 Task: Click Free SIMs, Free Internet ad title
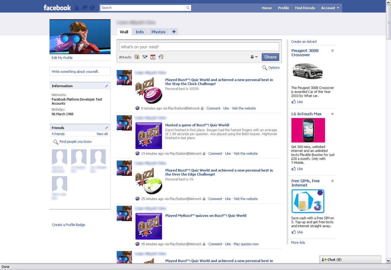305,183
